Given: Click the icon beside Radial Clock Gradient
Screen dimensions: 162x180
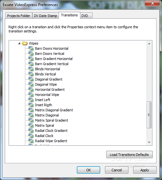Looking at the screenshot, I should point(31,131).
